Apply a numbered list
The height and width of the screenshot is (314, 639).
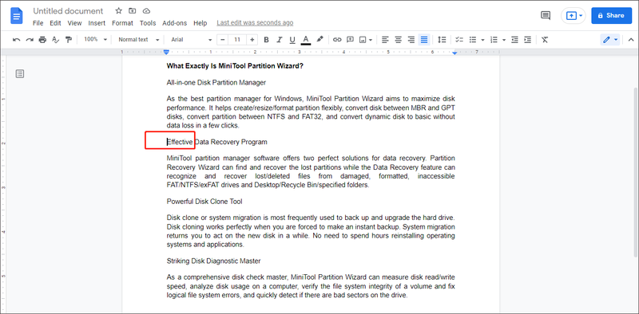pos(494,40)
